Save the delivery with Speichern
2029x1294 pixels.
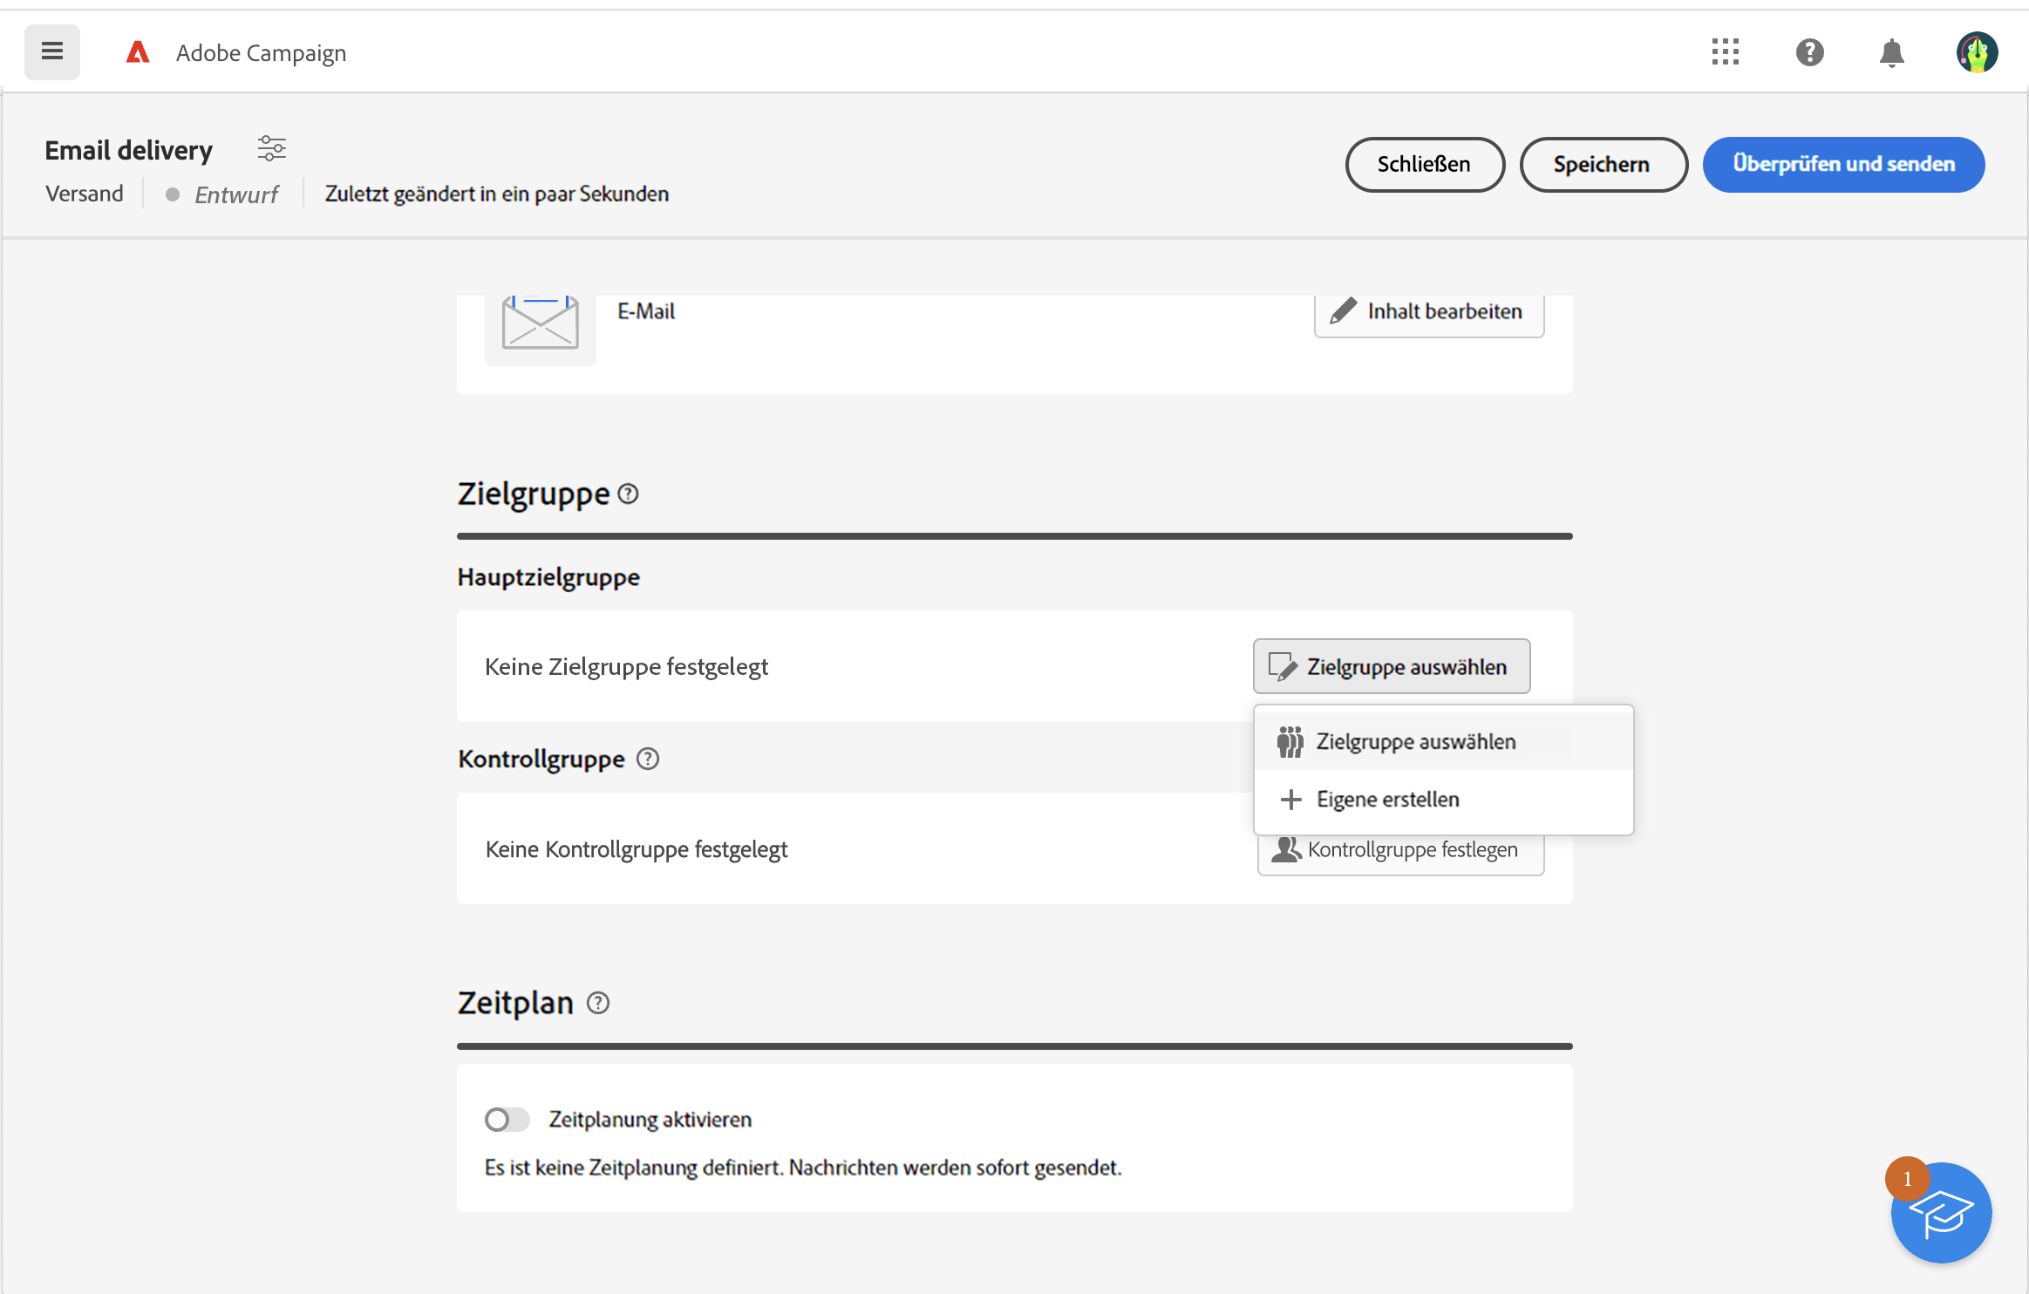pos(1602,164)
